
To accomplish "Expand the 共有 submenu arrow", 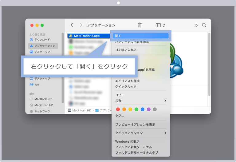I will coord(165,101).
